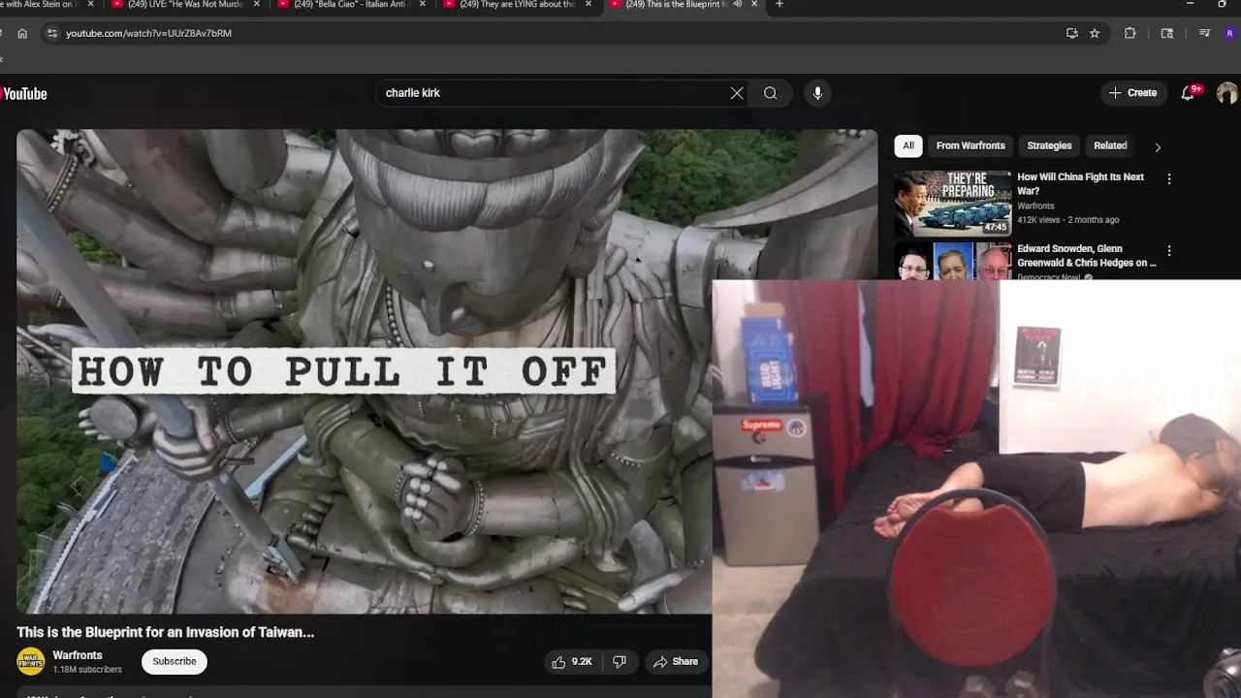This screenshot has height=698, width=1241.
Task: Start voice search with microphone icon
Action: point(817,93)
